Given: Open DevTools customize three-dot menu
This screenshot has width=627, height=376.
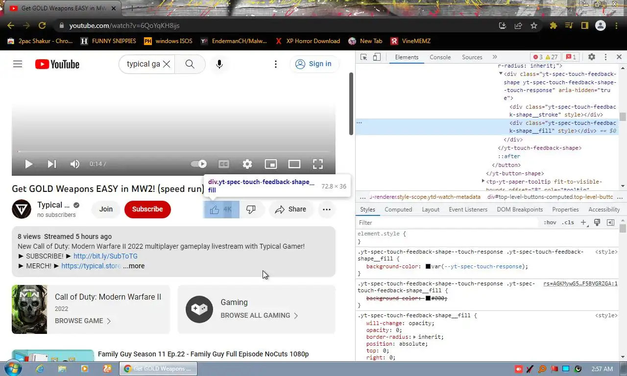Looking at the screenshot, I should 605,57.
